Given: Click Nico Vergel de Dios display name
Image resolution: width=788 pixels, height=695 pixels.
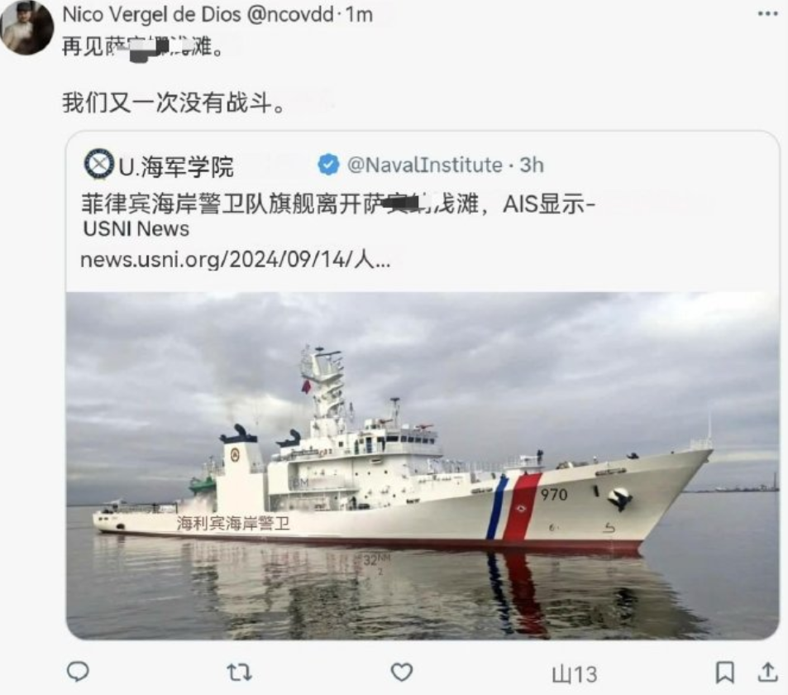Looking at the screenshot, I should pyautogui.click(x=152, y=15).
